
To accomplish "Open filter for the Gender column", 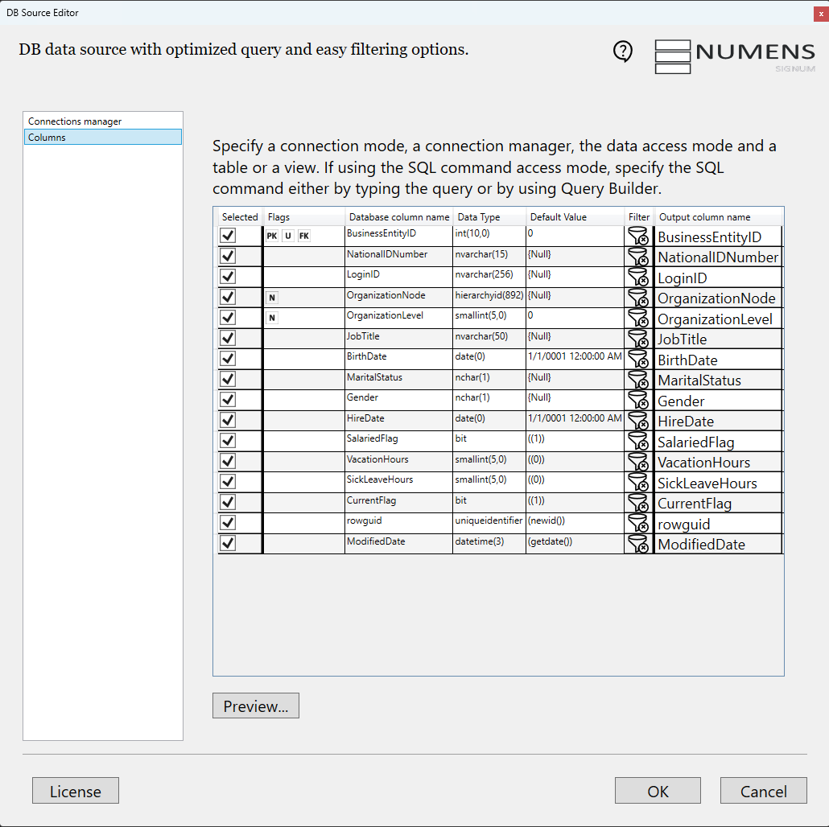I will tap(637, 400).
